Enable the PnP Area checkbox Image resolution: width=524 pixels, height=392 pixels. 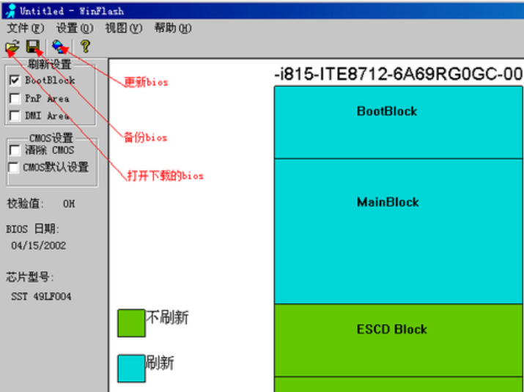tap(15, 98)
